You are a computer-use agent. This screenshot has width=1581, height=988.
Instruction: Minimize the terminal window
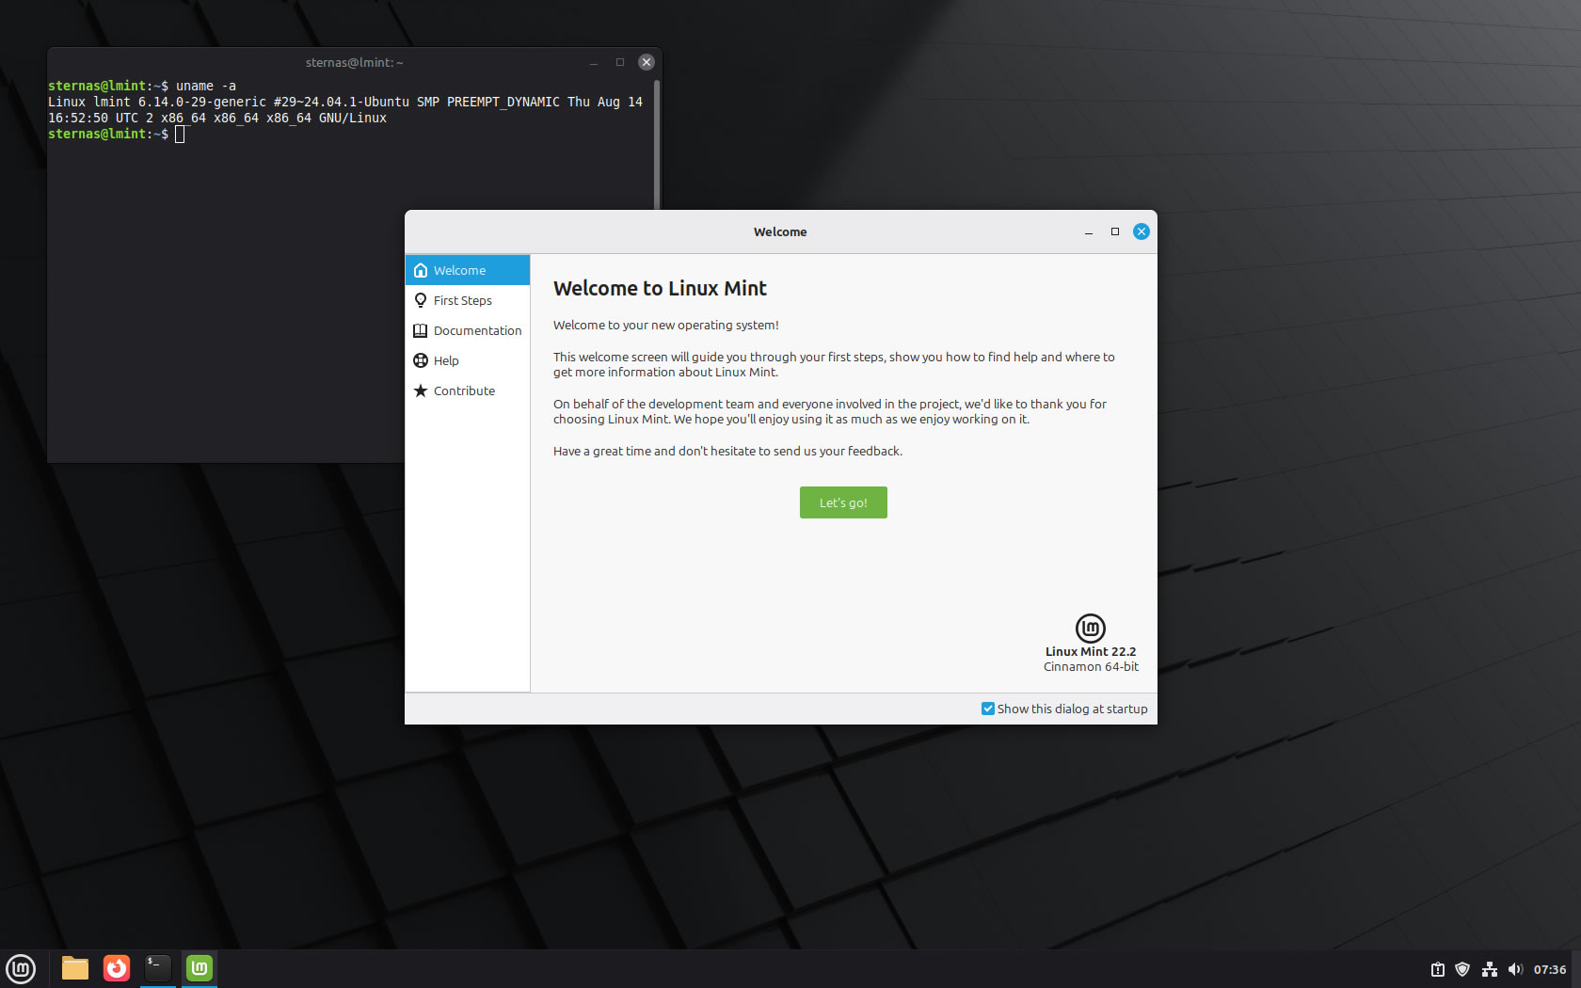[x=594, y=62]
